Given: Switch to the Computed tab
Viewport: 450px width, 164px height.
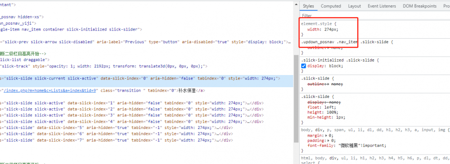Looking at the screenshot, I should pos(331,6).
